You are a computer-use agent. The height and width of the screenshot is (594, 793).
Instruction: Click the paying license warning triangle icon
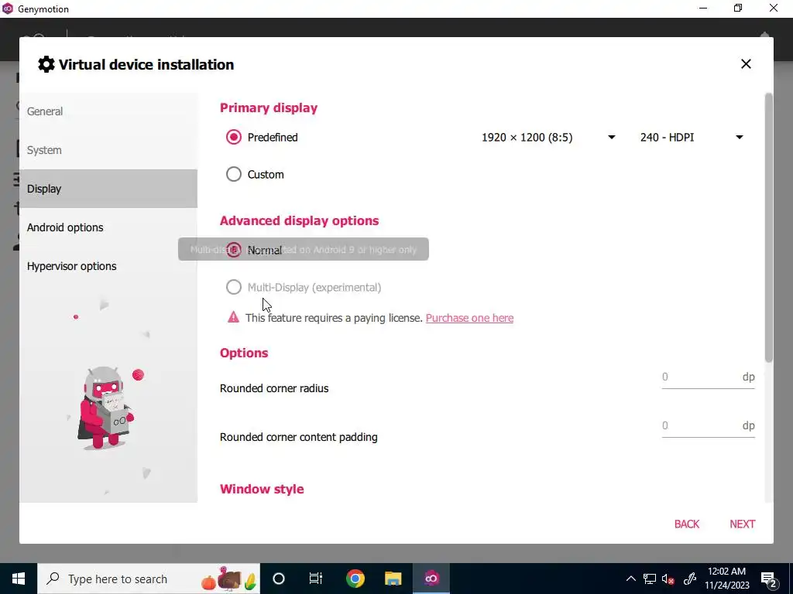coord(233,317)
